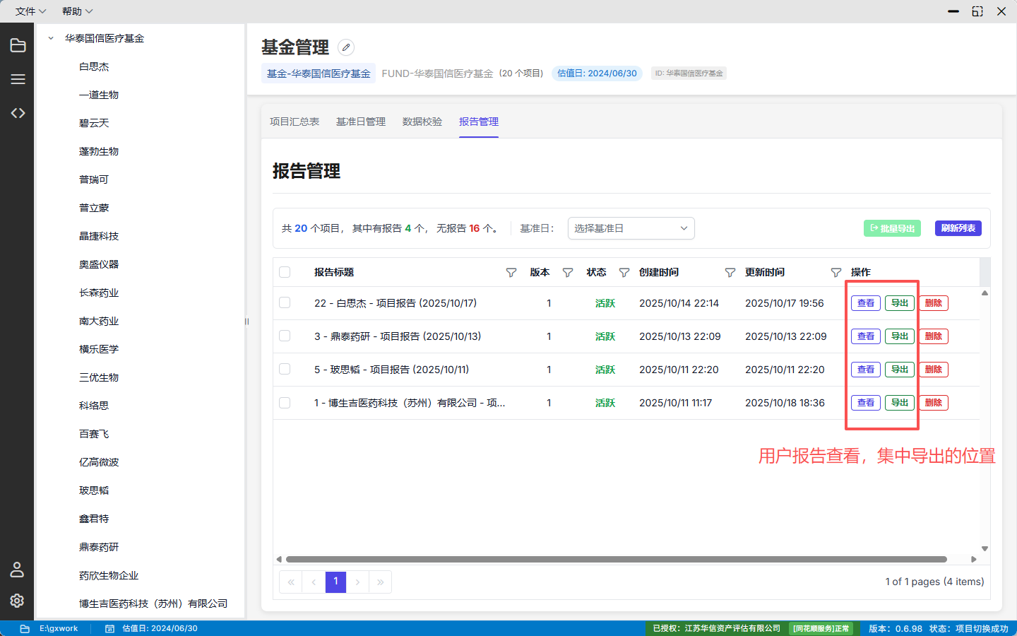Screen dimensions: 1017x636
Task: Check the box for 鼎泰药研 项目报告 row
Action: coord(285,336)
